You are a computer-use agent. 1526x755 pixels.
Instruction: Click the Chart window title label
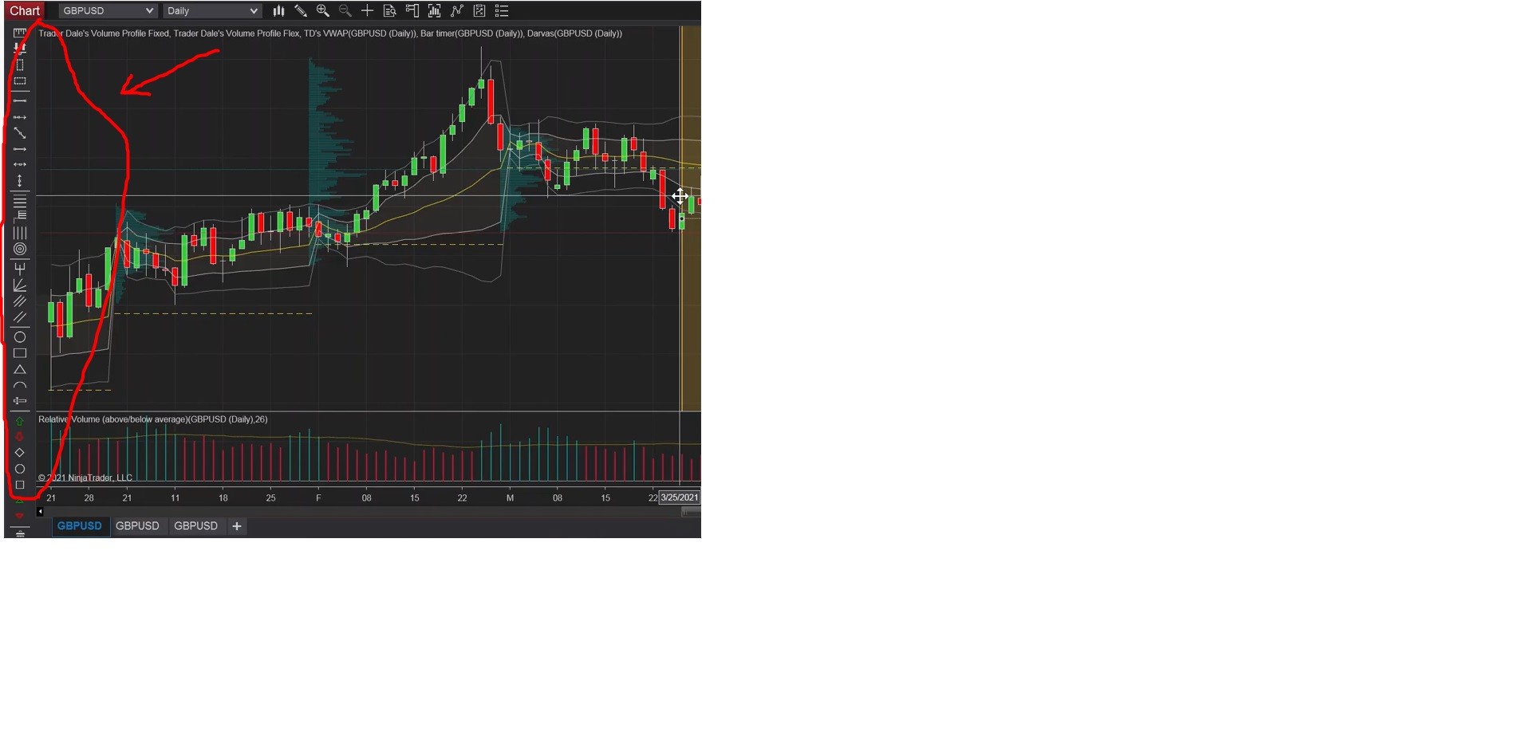(x=25, y=11)
